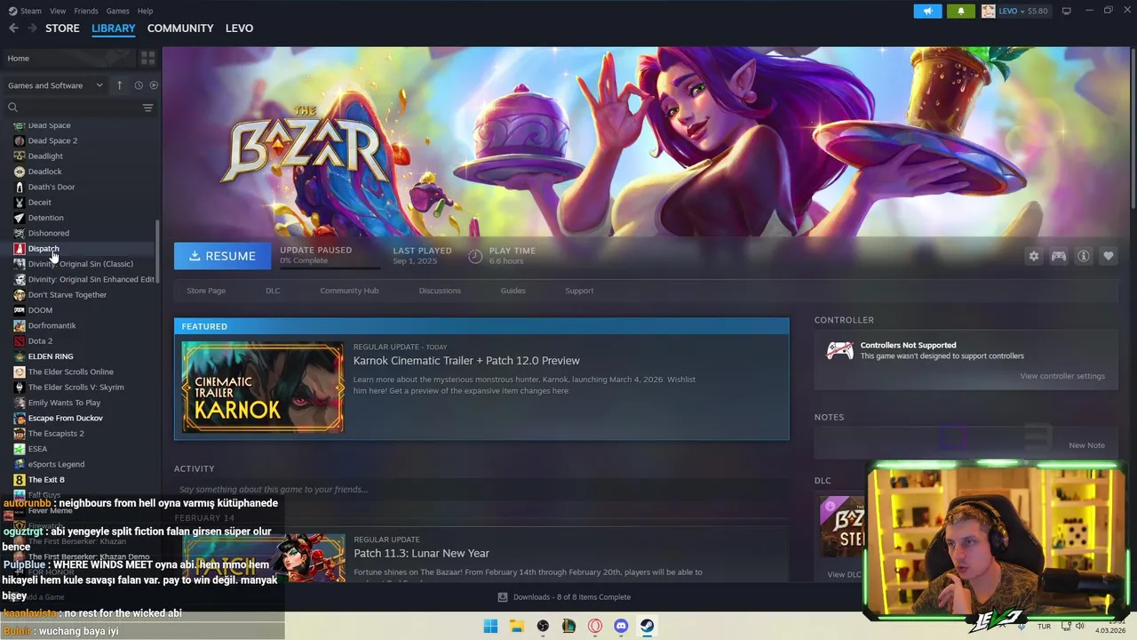
Task: Select Dishonored in game list
Action: [x=48, y=233]
